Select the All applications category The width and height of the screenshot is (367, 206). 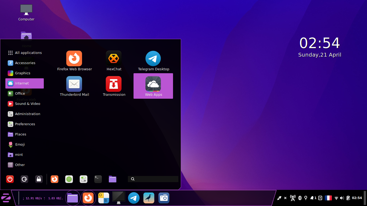tap(25, 53)
